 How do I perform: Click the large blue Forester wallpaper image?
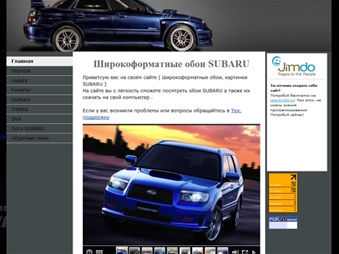coord(172,185)
